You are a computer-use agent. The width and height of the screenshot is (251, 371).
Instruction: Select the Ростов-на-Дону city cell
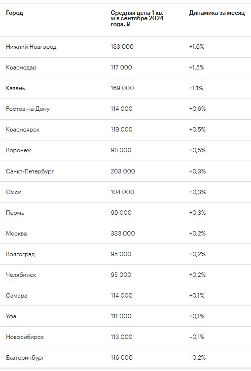[28, 109]
